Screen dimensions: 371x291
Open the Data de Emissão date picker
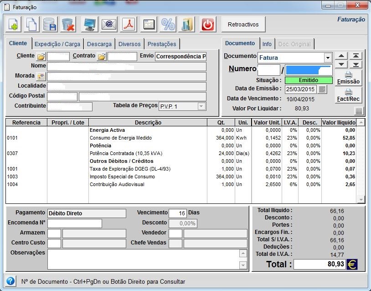point(322,89)
